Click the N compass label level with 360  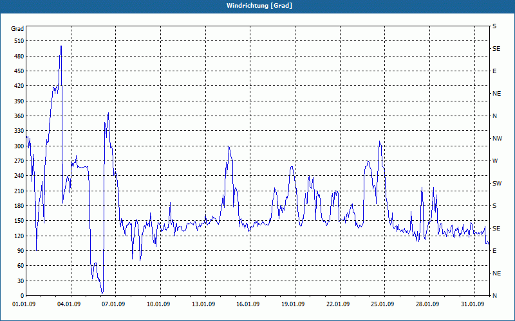495,116
